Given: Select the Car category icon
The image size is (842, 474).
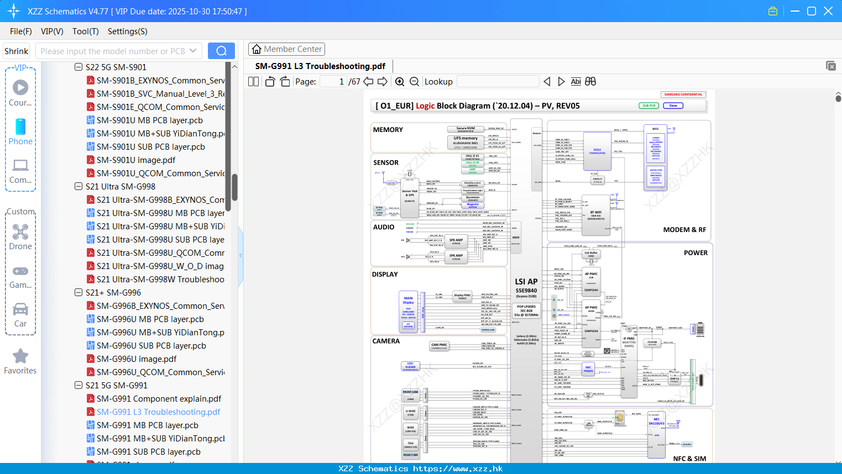Looking at the screenshot, I should click(x=20, y=309).
